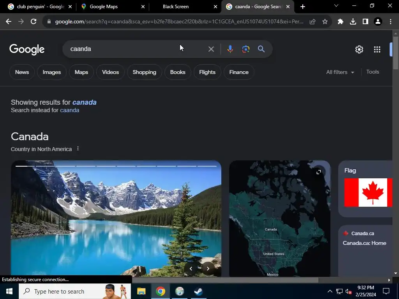Screen dimensions: 399x299
Task: Expand the Canada map view
Action: point(319,172)
